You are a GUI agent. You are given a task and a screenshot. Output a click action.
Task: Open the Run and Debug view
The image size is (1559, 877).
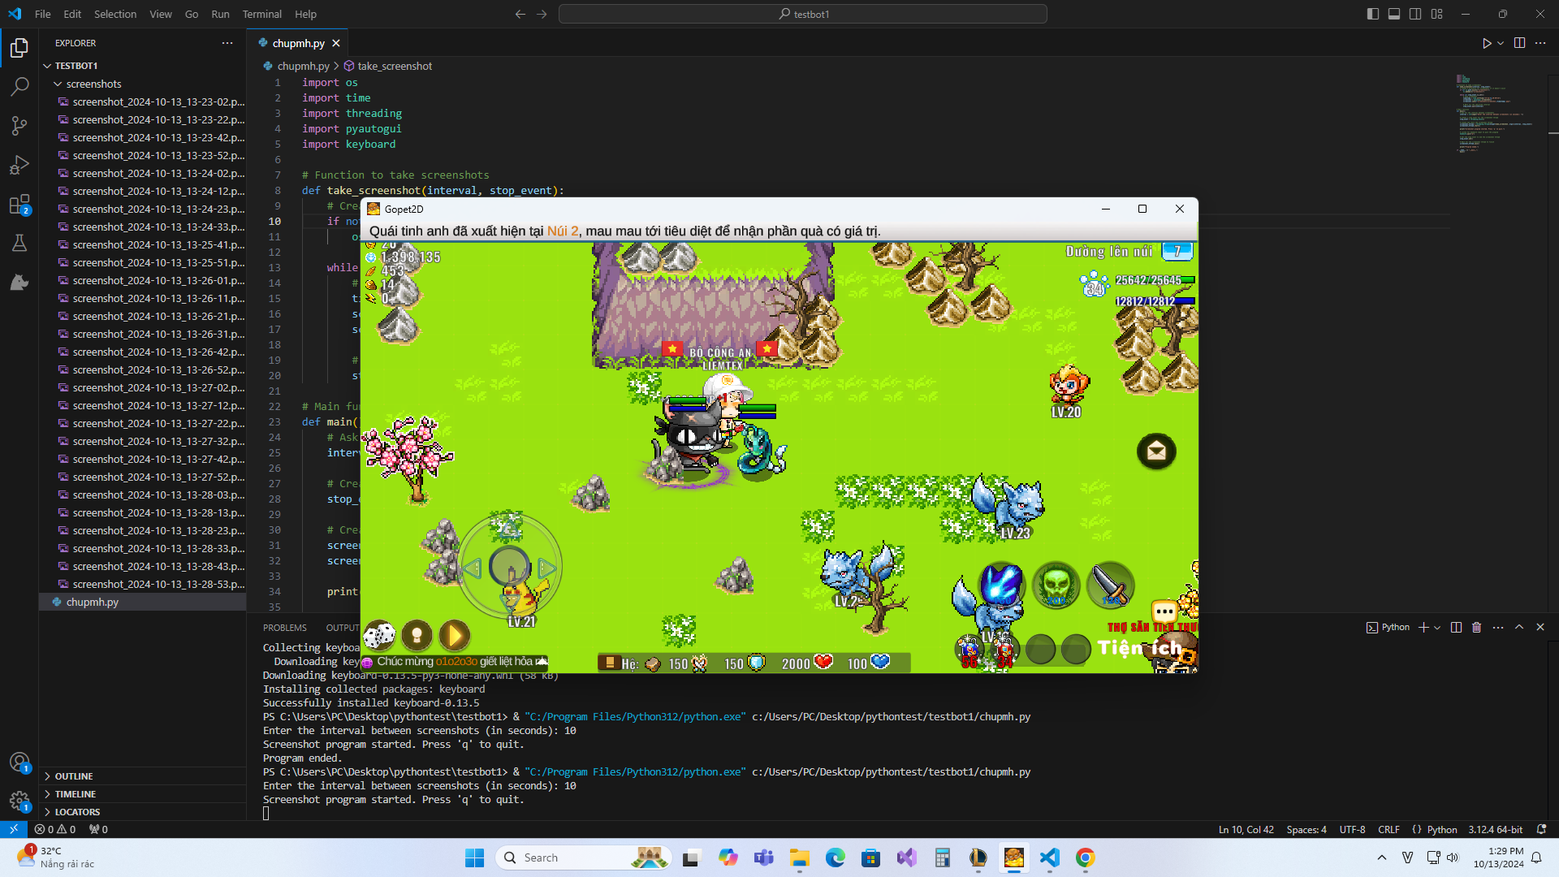click(x=19, y=165)
